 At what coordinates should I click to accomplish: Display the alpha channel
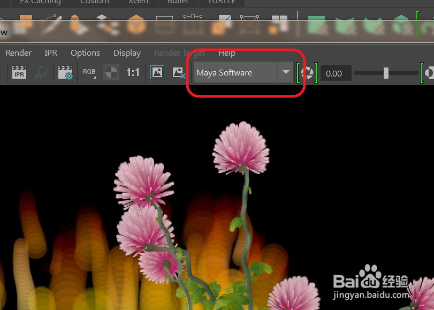(x=111, y=72)
